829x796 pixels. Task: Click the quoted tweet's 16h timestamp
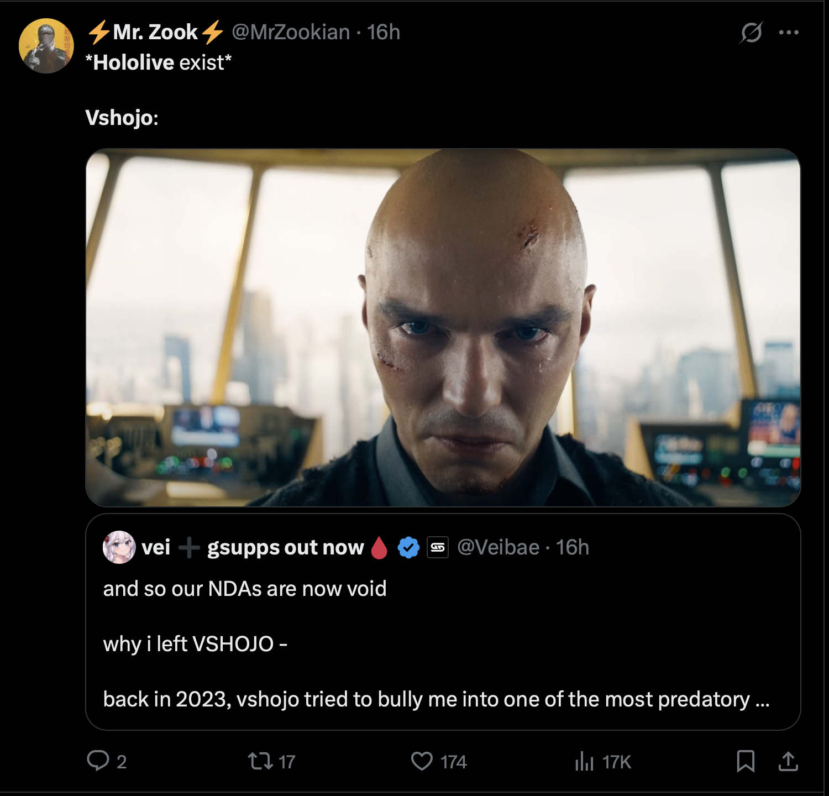tap(573, 547)
